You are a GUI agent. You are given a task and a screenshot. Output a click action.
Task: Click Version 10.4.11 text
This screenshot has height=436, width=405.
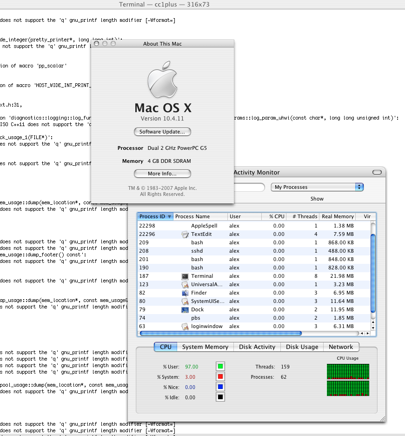click(x=162, y=119)
